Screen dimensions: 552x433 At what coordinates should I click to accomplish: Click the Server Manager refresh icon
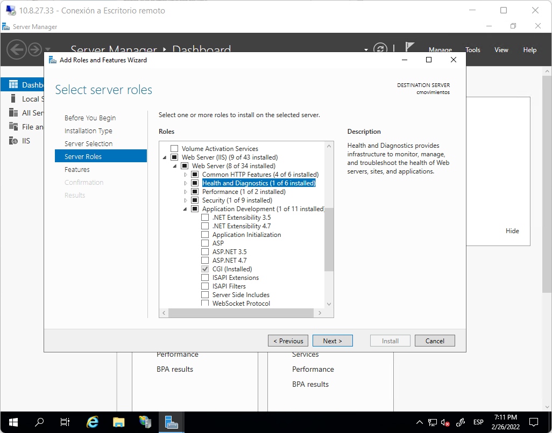(381, 49)
